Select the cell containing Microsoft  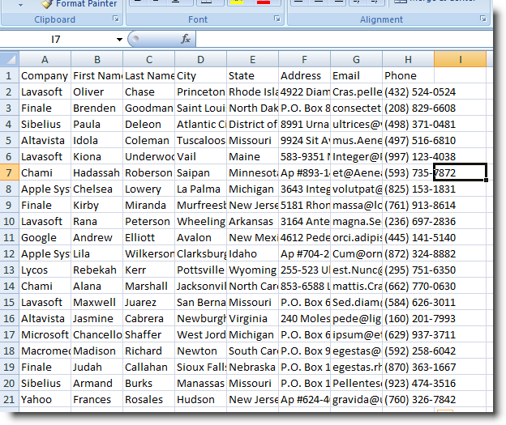click(x=45, y=334)
